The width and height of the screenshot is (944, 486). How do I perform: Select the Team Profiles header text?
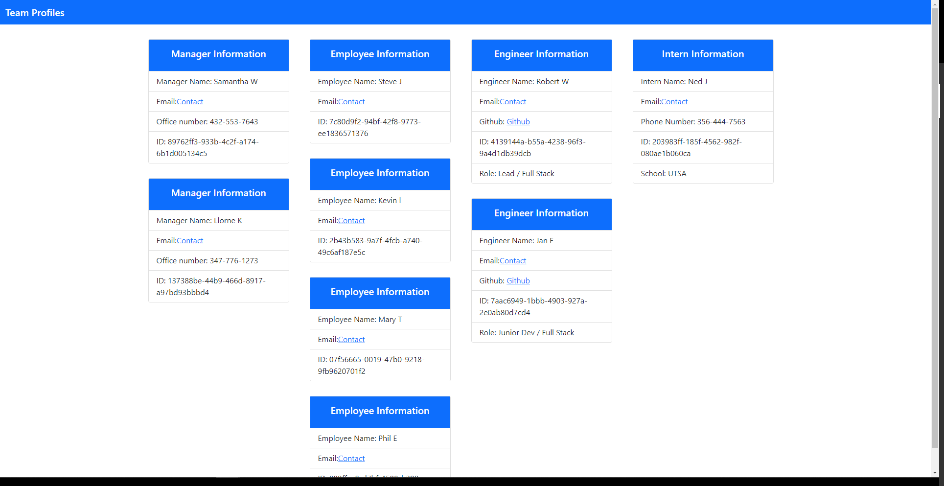coord(34,13)
